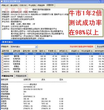
Task: Click the program title bar icon
Action: tap(2, 1)
